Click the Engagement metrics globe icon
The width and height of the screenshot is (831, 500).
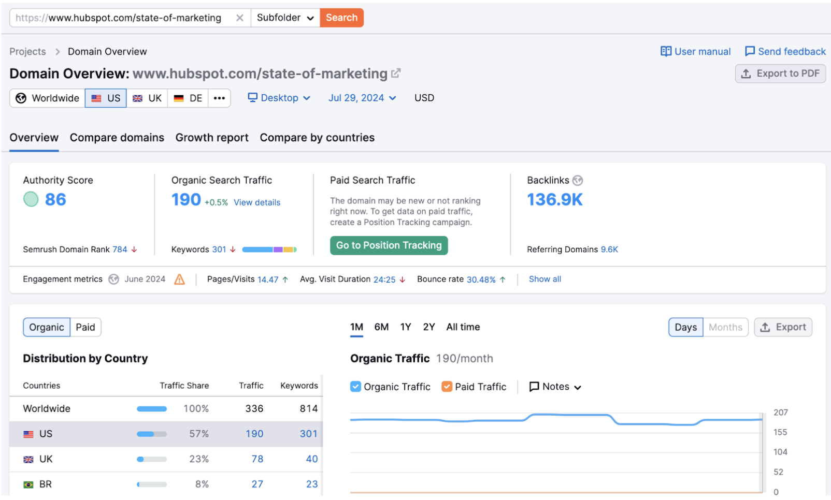coord(113,280)
